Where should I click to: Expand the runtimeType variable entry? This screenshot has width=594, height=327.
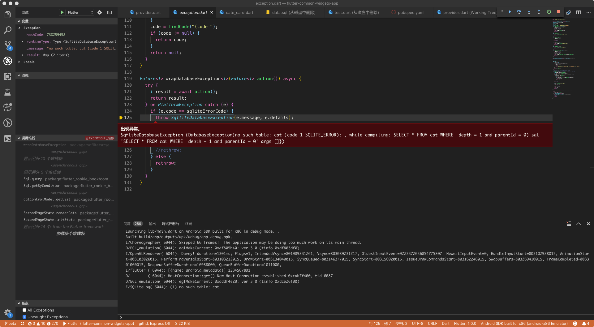click(x=22, y=41)
